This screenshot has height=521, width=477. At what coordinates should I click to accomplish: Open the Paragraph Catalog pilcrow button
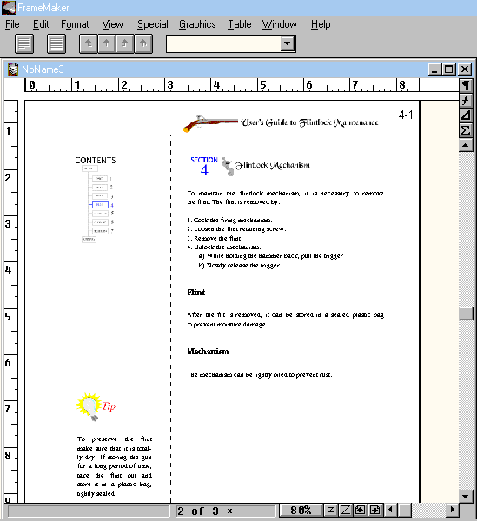point(466,85)
